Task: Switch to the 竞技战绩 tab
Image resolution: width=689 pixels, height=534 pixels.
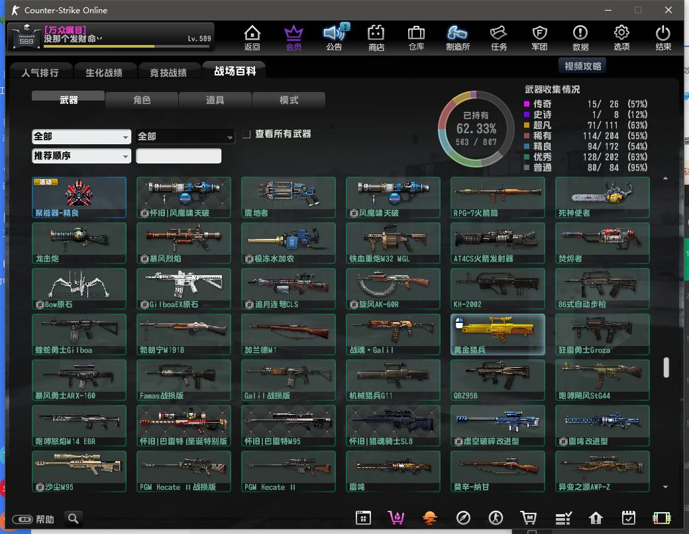Action: pos(168,72)
